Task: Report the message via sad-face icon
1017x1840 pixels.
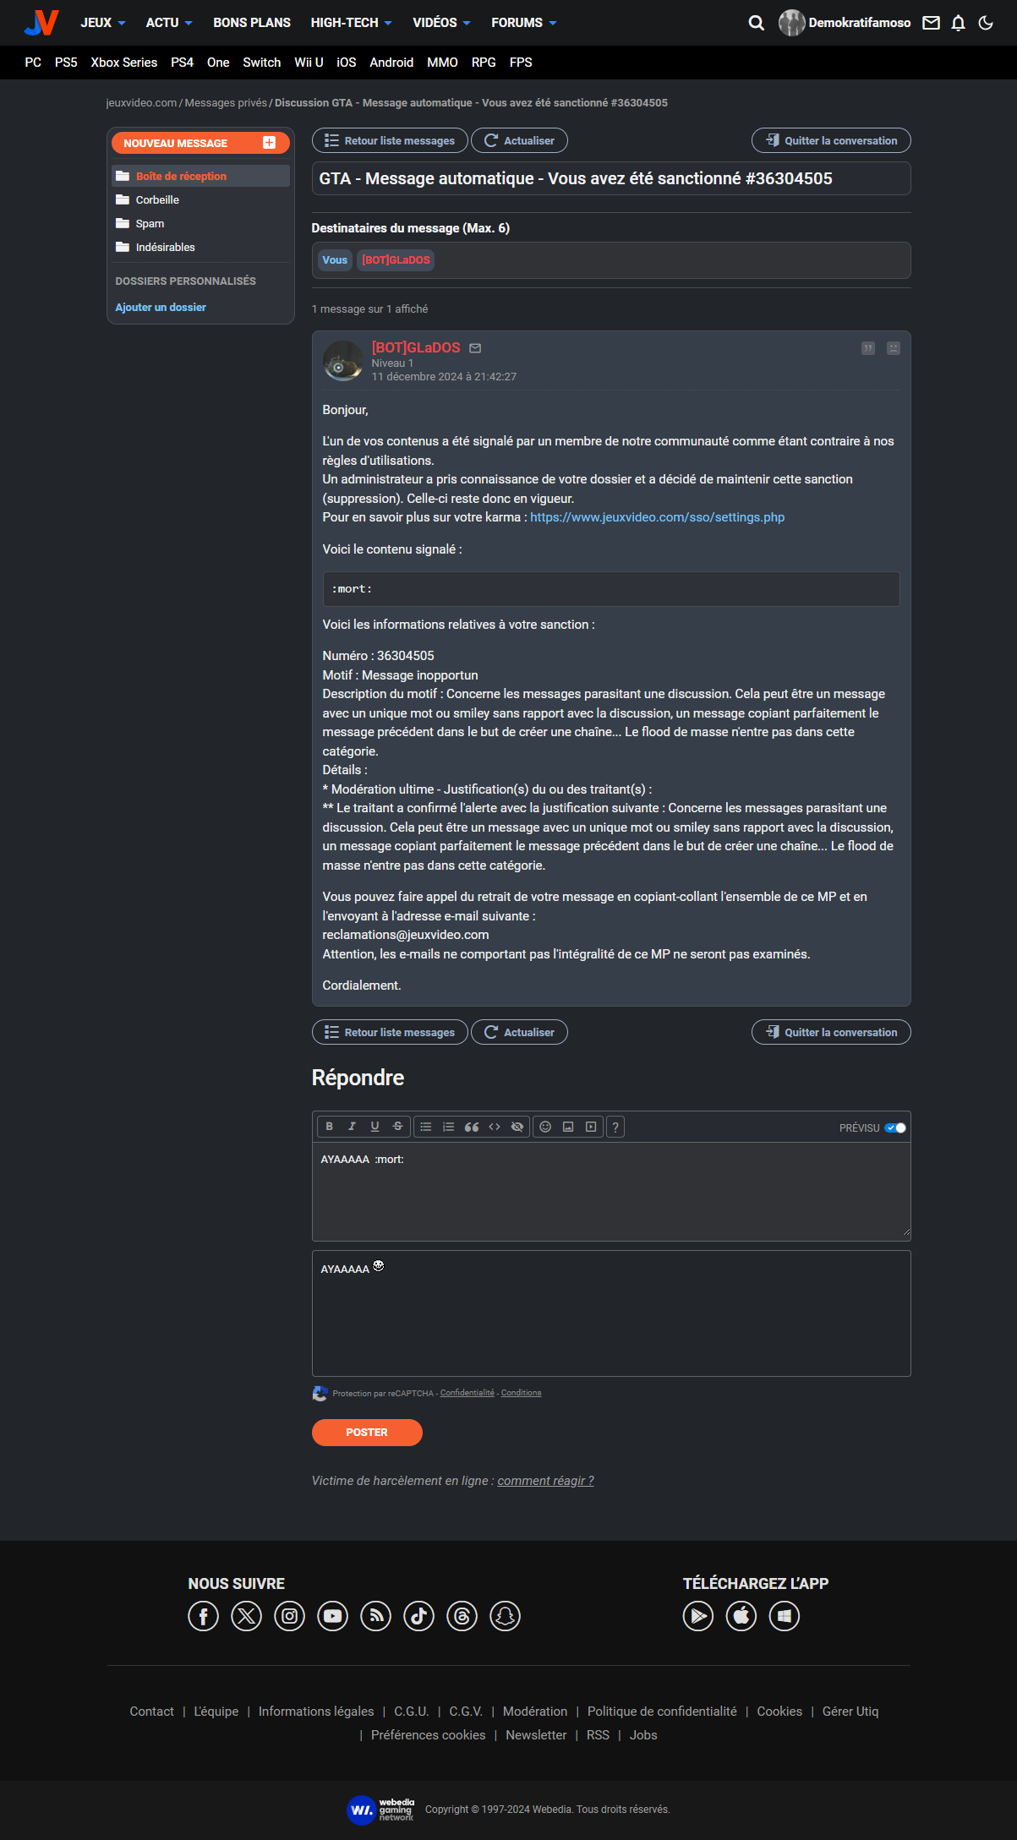Action: [x=894, y=348]
